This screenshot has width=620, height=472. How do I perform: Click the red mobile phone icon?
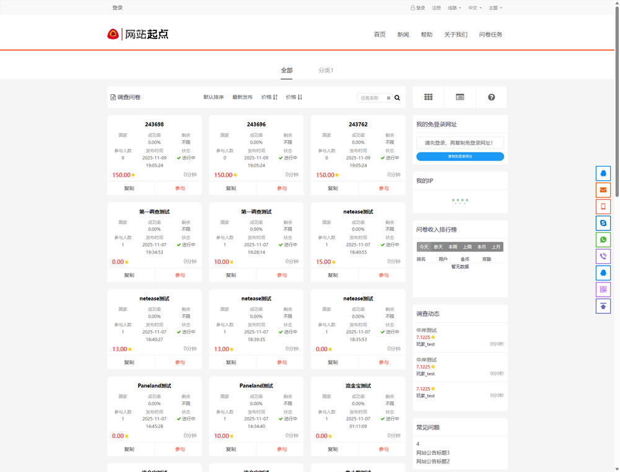(x=603, y=206)
